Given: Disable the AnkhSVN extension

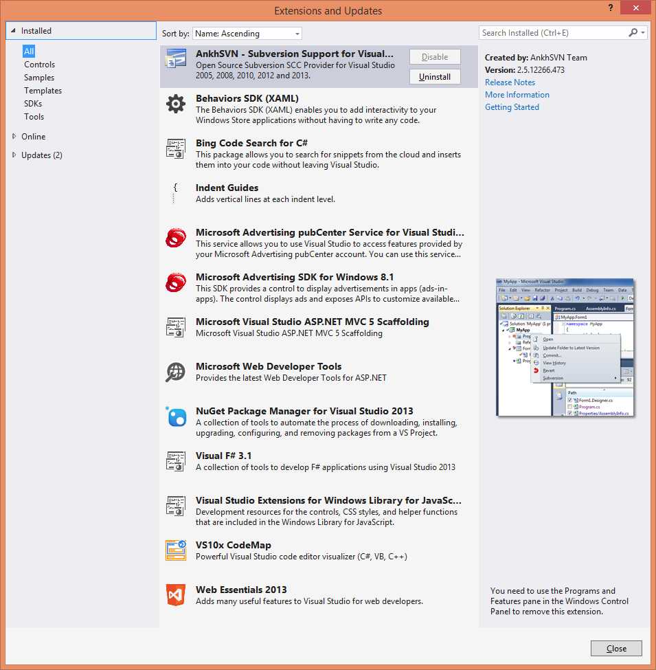Looking at the screenshot, I should pos(435,57).
